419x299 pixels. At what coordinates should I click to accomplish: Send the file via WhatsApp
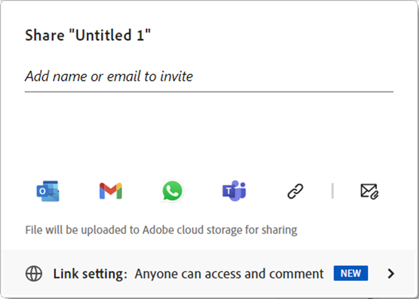point(172,191)
